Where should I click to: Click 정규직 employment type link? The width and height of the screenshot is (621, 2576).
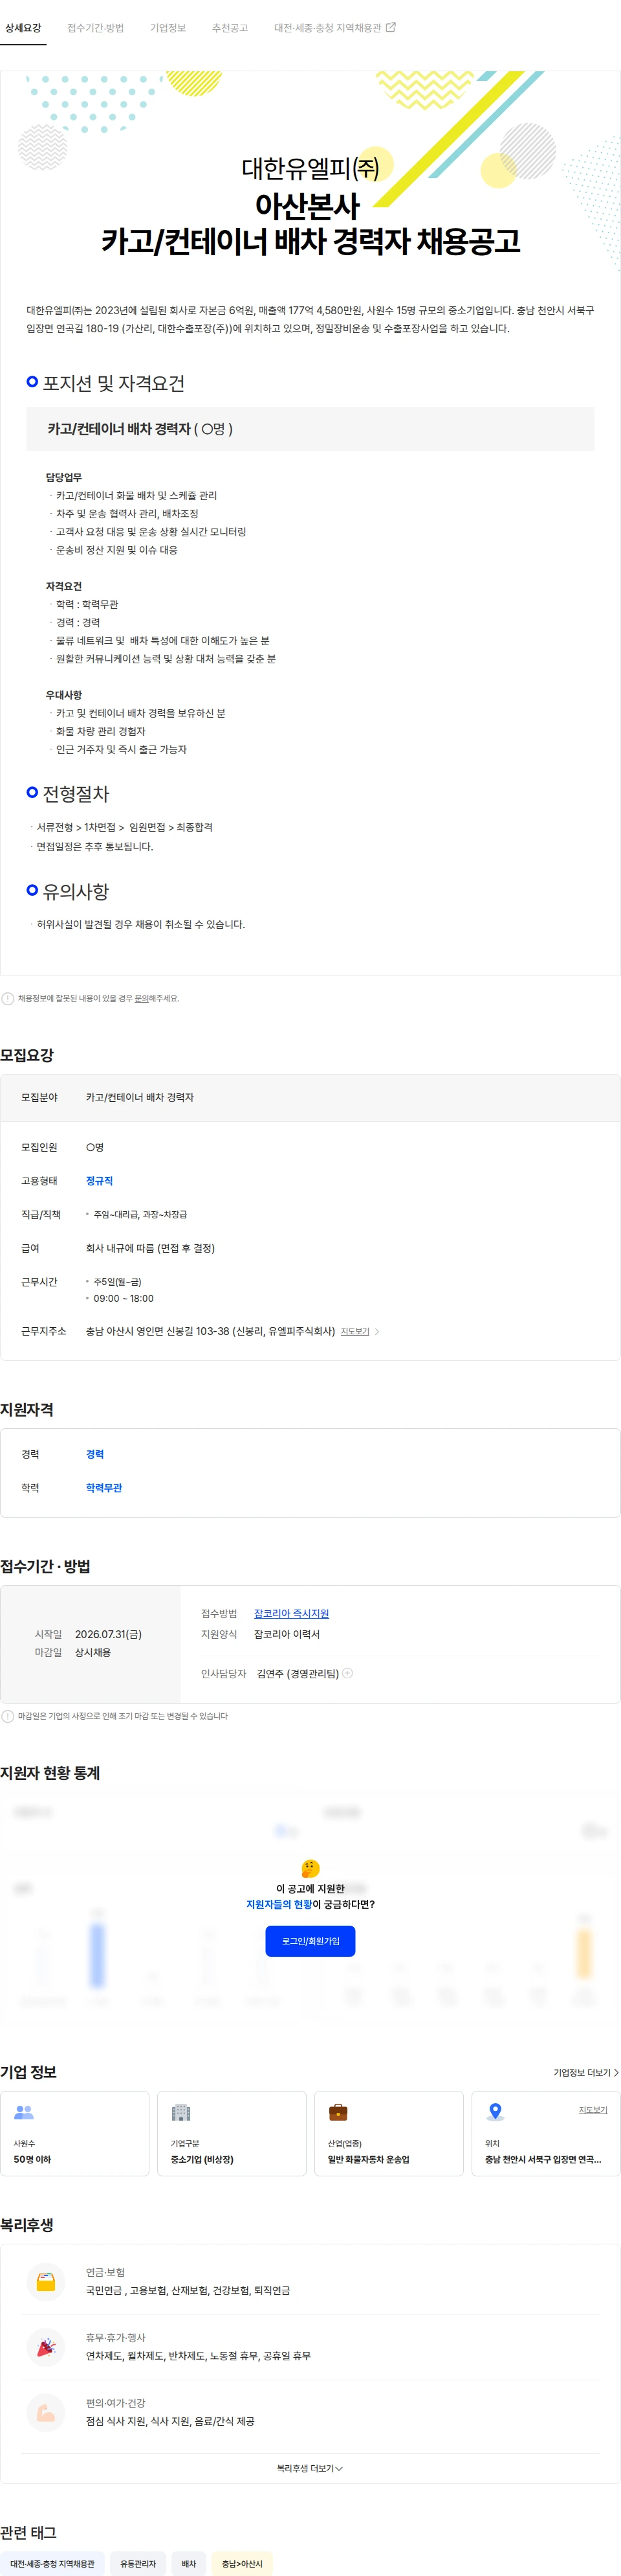[99, 1181]
